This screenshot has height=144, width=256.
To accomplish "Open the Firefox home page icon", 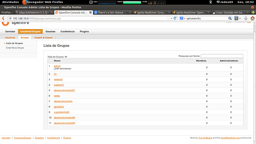I will (252, 18).
